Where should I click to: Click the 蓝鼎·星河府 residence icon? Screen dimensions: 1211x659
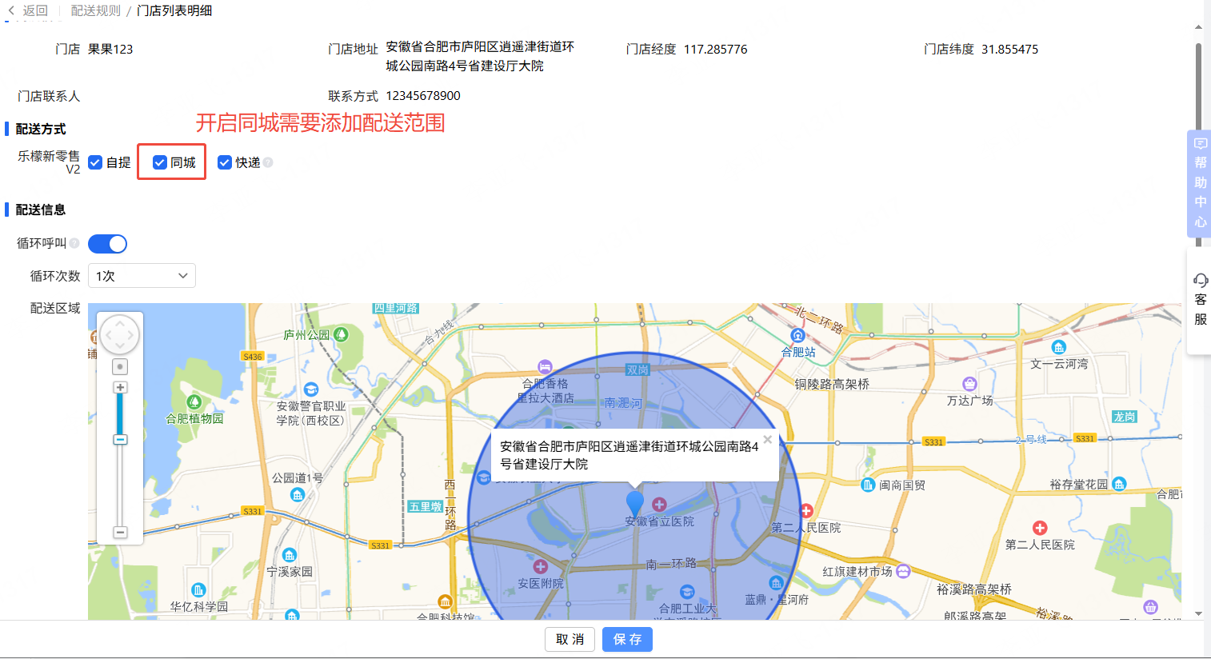(776, 583)
